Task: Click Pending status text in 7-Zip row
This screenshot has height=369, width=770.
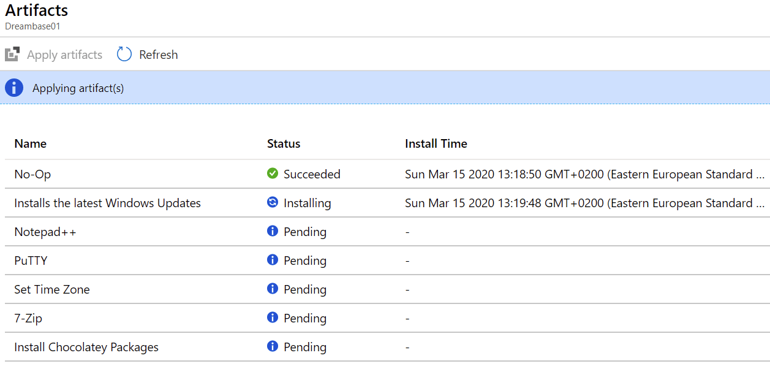Action: point(305,318)
